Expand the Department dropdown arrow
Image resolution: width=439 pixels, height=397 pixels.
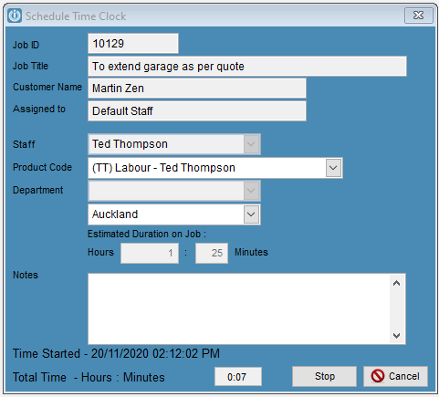(x=251, y=191)
